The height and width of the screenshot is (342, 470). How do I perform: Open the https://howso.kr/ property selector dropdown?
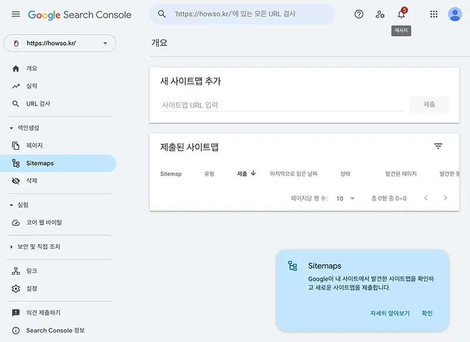click(60, 43)
